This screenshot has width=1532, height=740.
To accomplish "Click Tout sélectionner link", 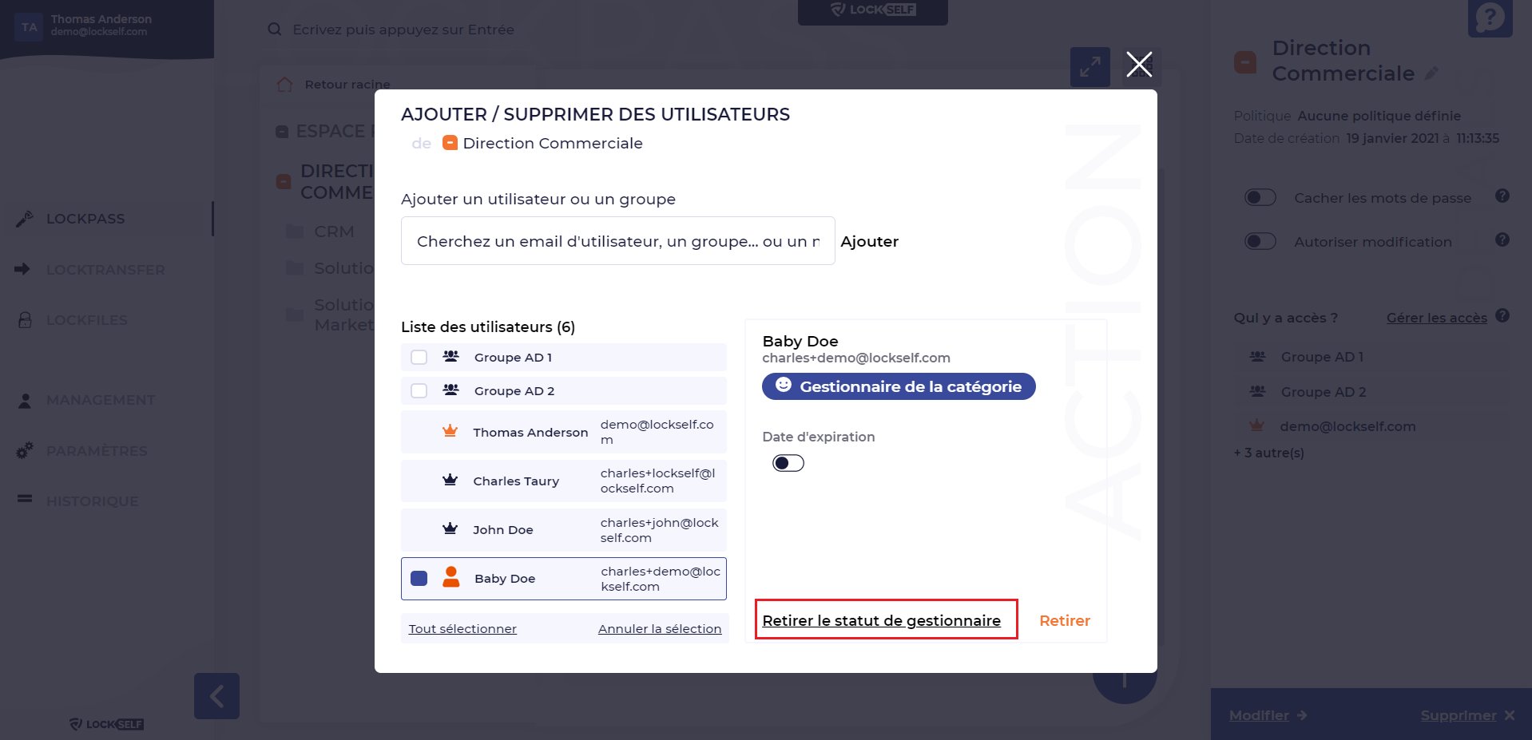I will coord(462,629).
